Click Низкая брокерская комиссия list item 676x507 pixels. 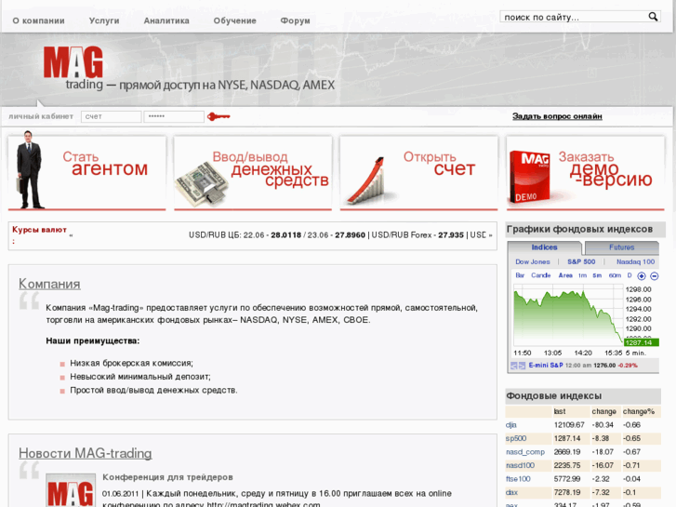[x=131, y=364]
